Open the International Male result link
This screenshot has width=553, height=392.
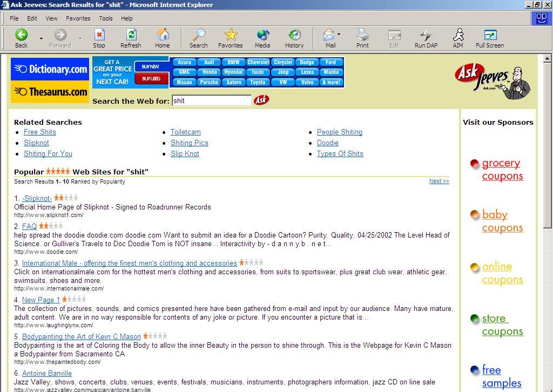130,263
